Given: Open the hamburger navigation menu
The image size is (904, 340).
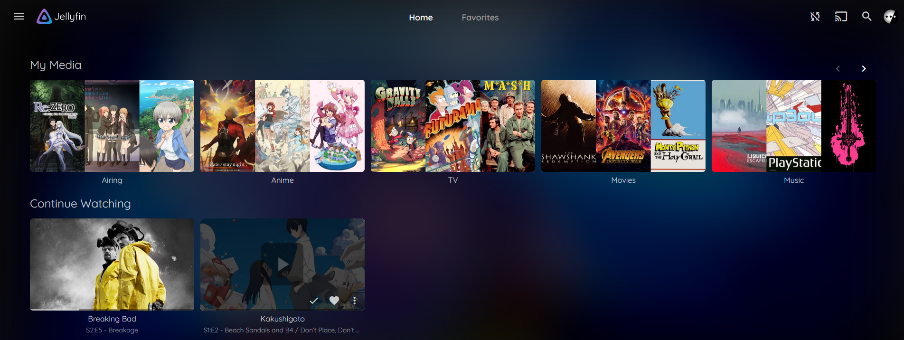Looking at the screenshot, I should [19, 17].
